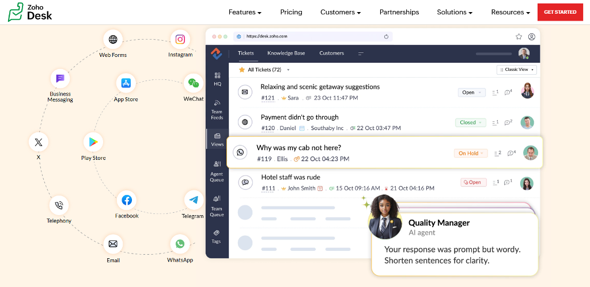The height and width of the screenshot is (287, 590).
Task: Open the Customers dropdown in the top nav
Action: [341, 12]
